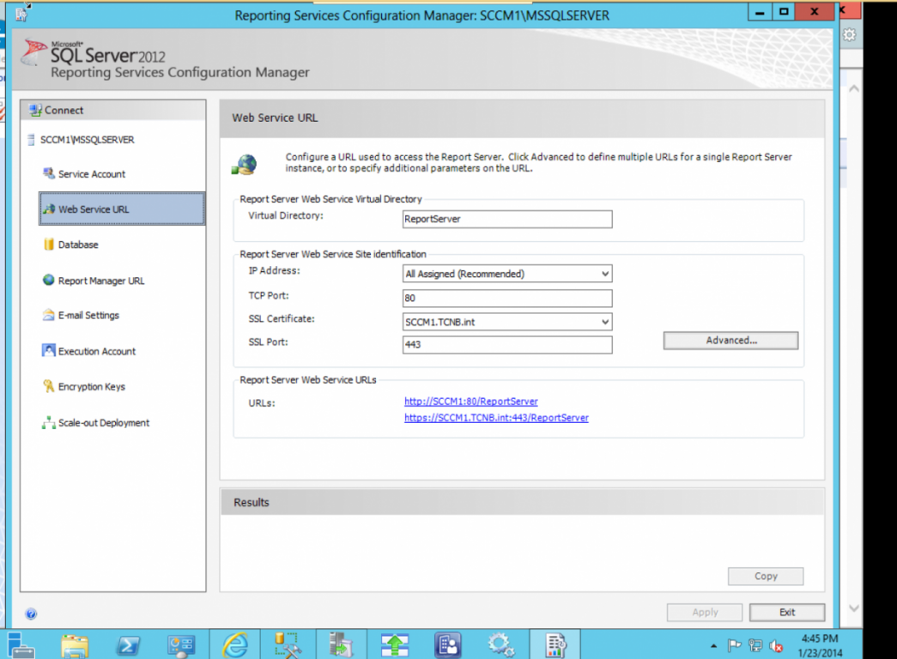Click the 'URLs:' label

click(x=262, y=403)
